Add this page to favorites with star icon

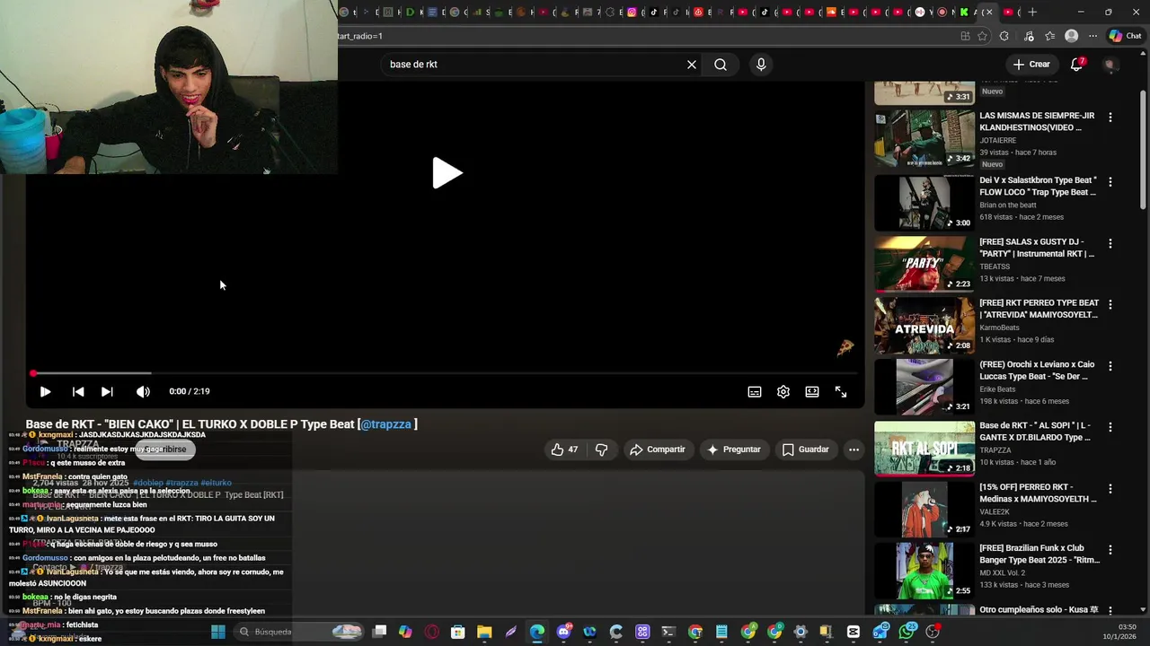[x=982, y=36]
